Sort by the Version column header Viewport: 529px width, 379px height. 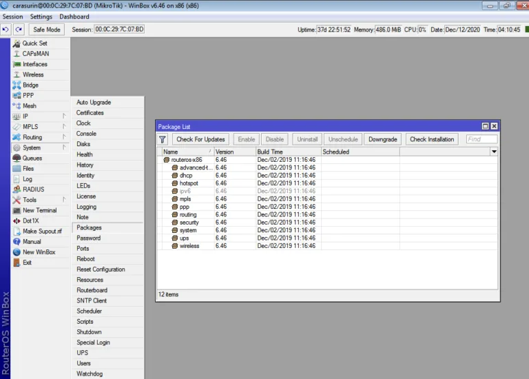tap(234, 152)
